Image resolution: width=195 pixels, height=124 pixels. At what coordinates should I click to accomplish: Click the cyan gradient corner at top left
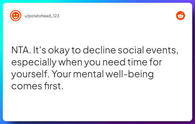click(x=1, y=1)
